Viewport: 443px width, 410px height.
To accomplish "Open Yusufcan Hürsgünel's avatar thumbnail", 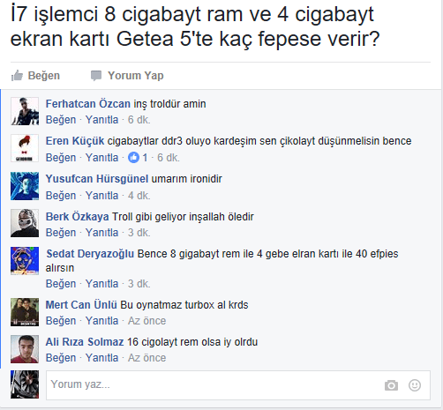I will pyautogui.click(x=25, y=186).
